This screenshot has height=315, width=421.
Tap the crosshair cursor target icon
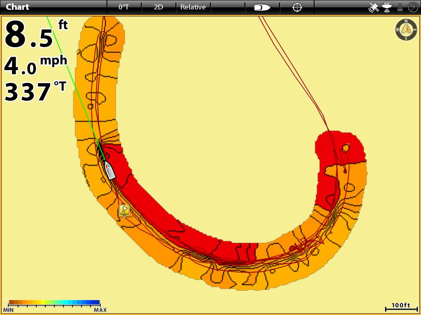[297, 7]
